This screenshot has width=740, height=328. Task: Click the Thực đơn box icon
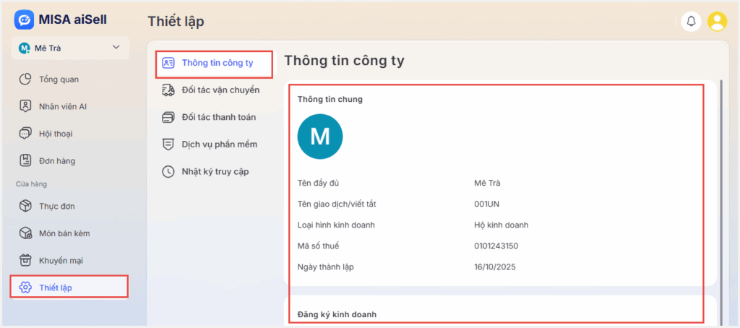tap(25, 206)
